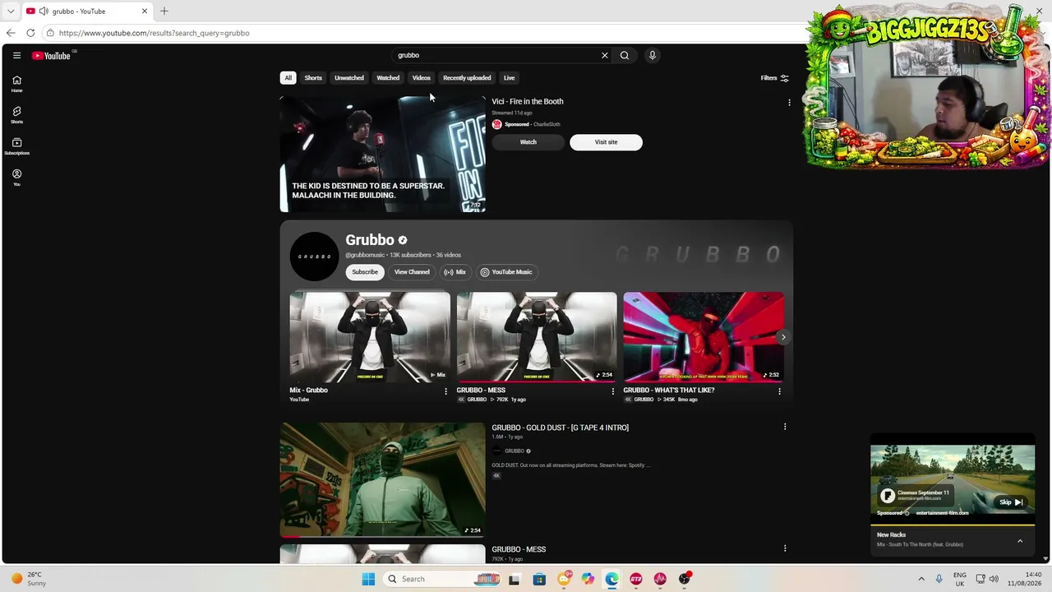The height and width of the screenshot is (592, 1052).
Task: Click the Vici - Fire in the Booth title
Action: pyautogui.click(x=528, y=102)
